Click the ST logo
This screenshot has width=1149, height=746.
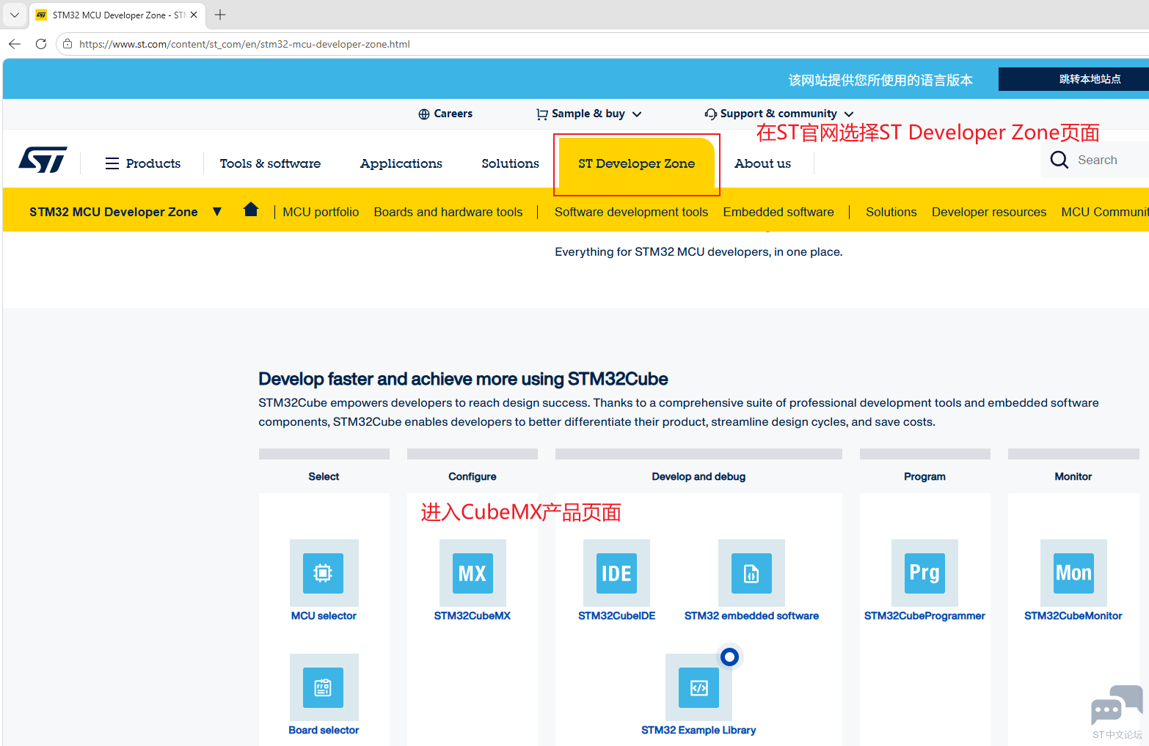pos(43,160)
